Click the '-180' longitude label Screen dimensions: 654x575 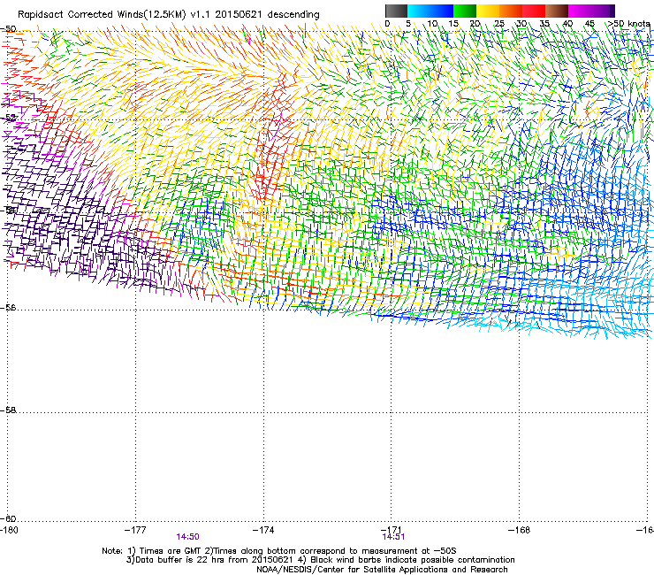9,530
